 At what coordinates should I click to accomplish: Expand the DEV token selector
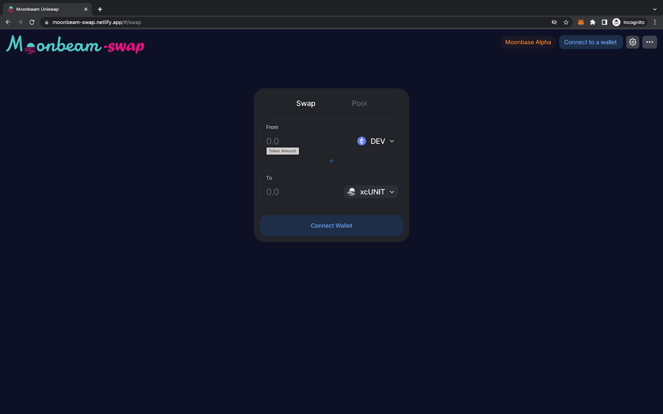[376, 141]
